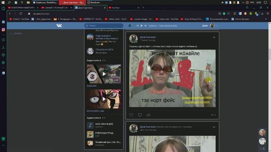Open the Подслушано в Автобусе Красноярск community
The height and width of the screenshot is (152, 271).
(107, 37)
